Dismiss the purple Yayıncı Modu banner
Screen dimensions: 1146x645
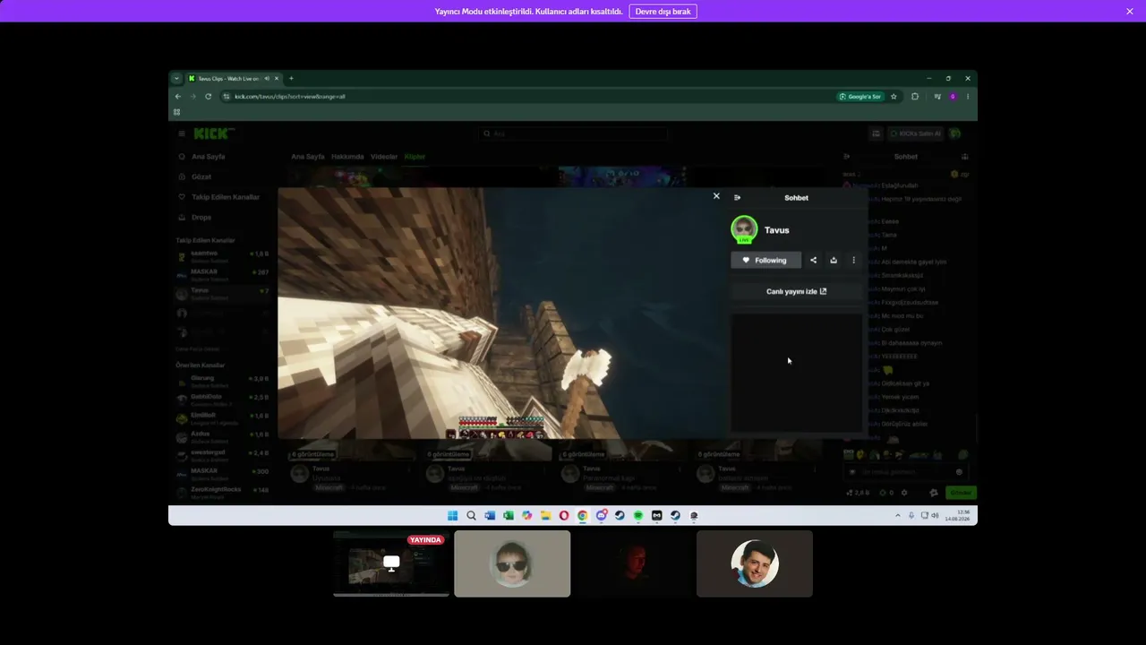[x=1130, y=12]
